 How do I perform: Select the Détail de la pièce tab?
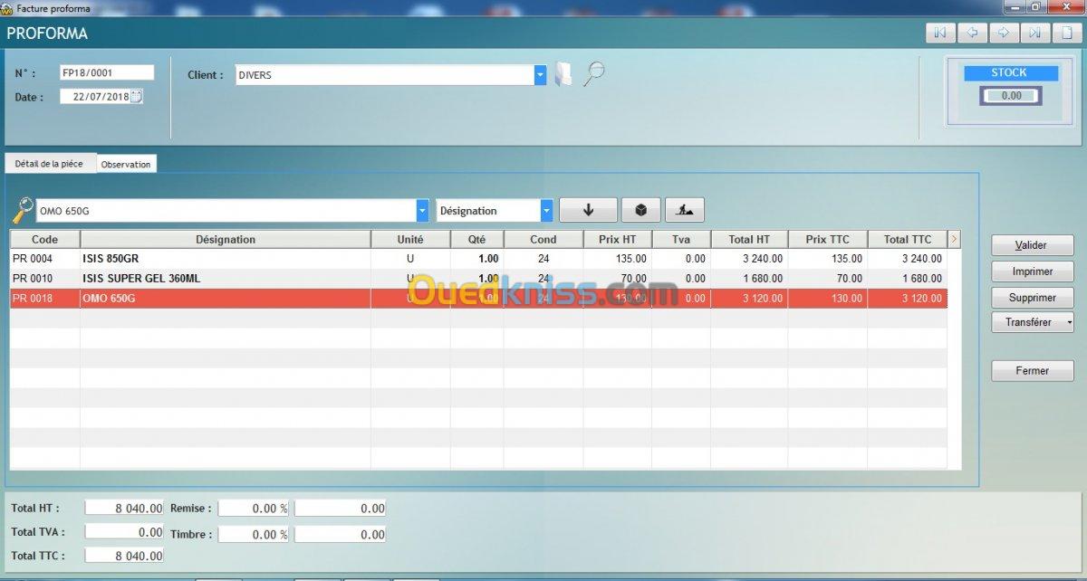(x=50, y=164)
